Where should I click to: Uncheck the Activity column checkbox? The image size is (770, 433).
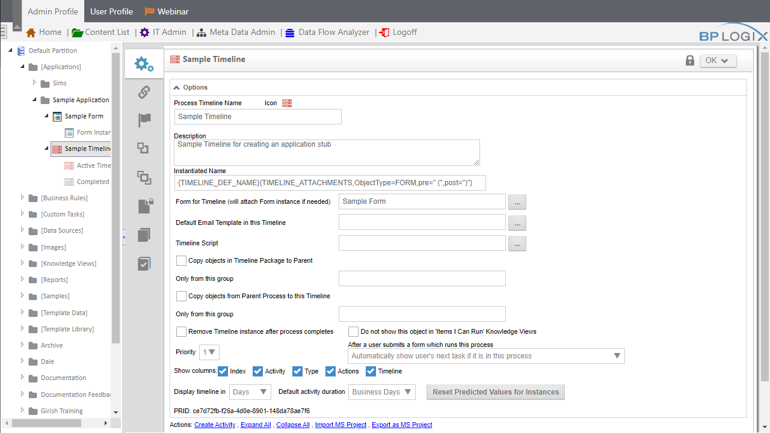click(x=257, y=371)
